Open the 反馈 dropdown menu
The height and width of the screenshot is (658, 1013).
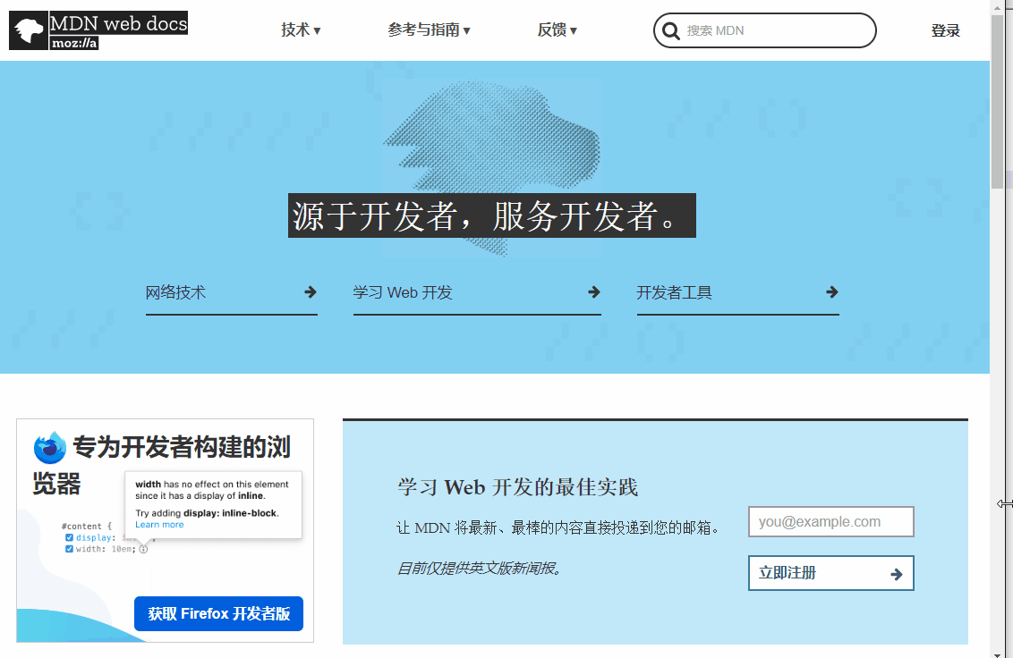tap(557, 30)
